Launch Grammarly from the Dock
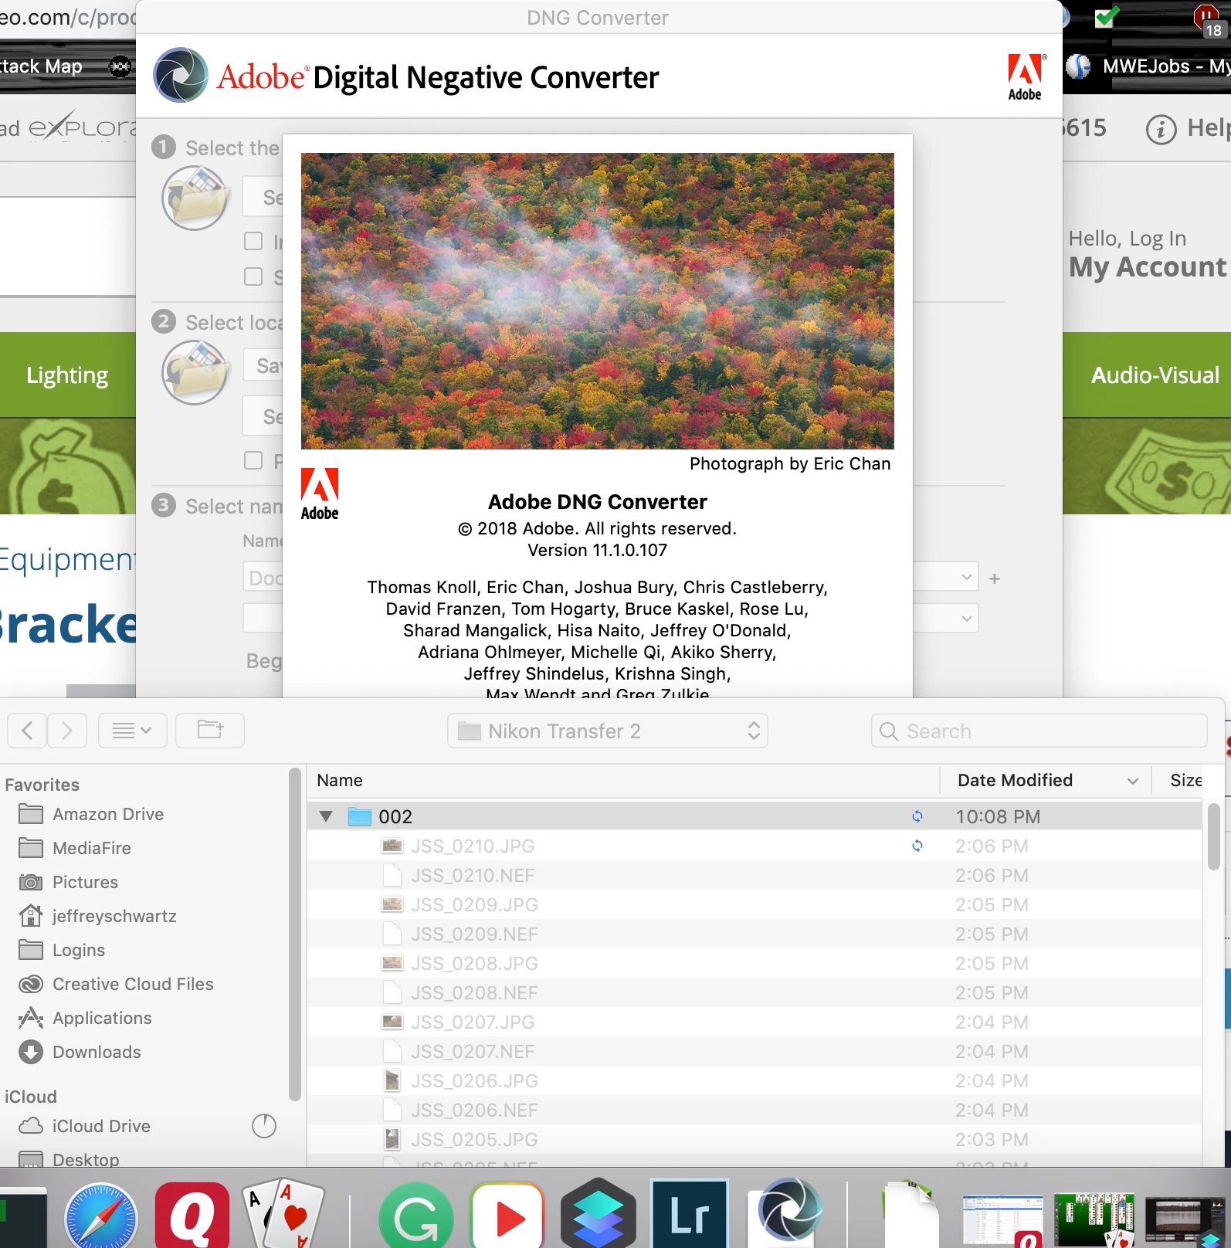1231x1248 pixels. pyautogui.click(x=416, y=1215)
